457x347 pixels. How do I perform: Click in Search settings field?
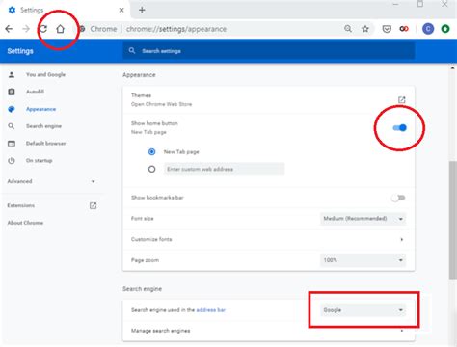(268, 51)
